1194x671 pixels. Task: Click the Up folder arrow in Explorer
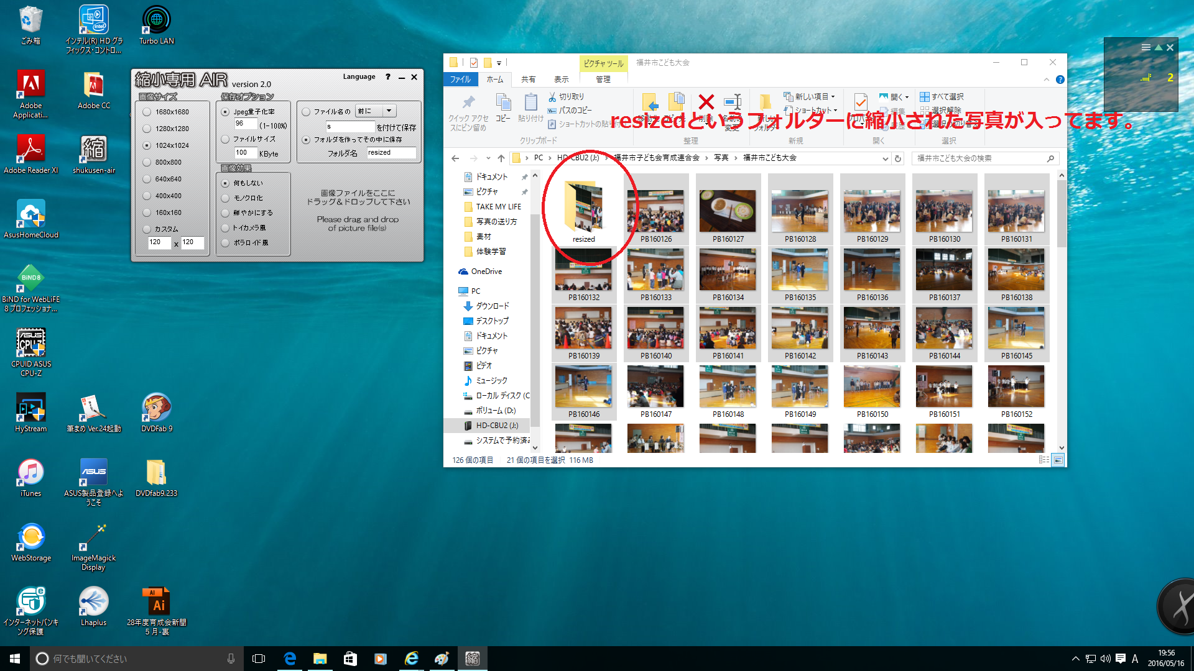pyautogui.click(x=501, y=158)
